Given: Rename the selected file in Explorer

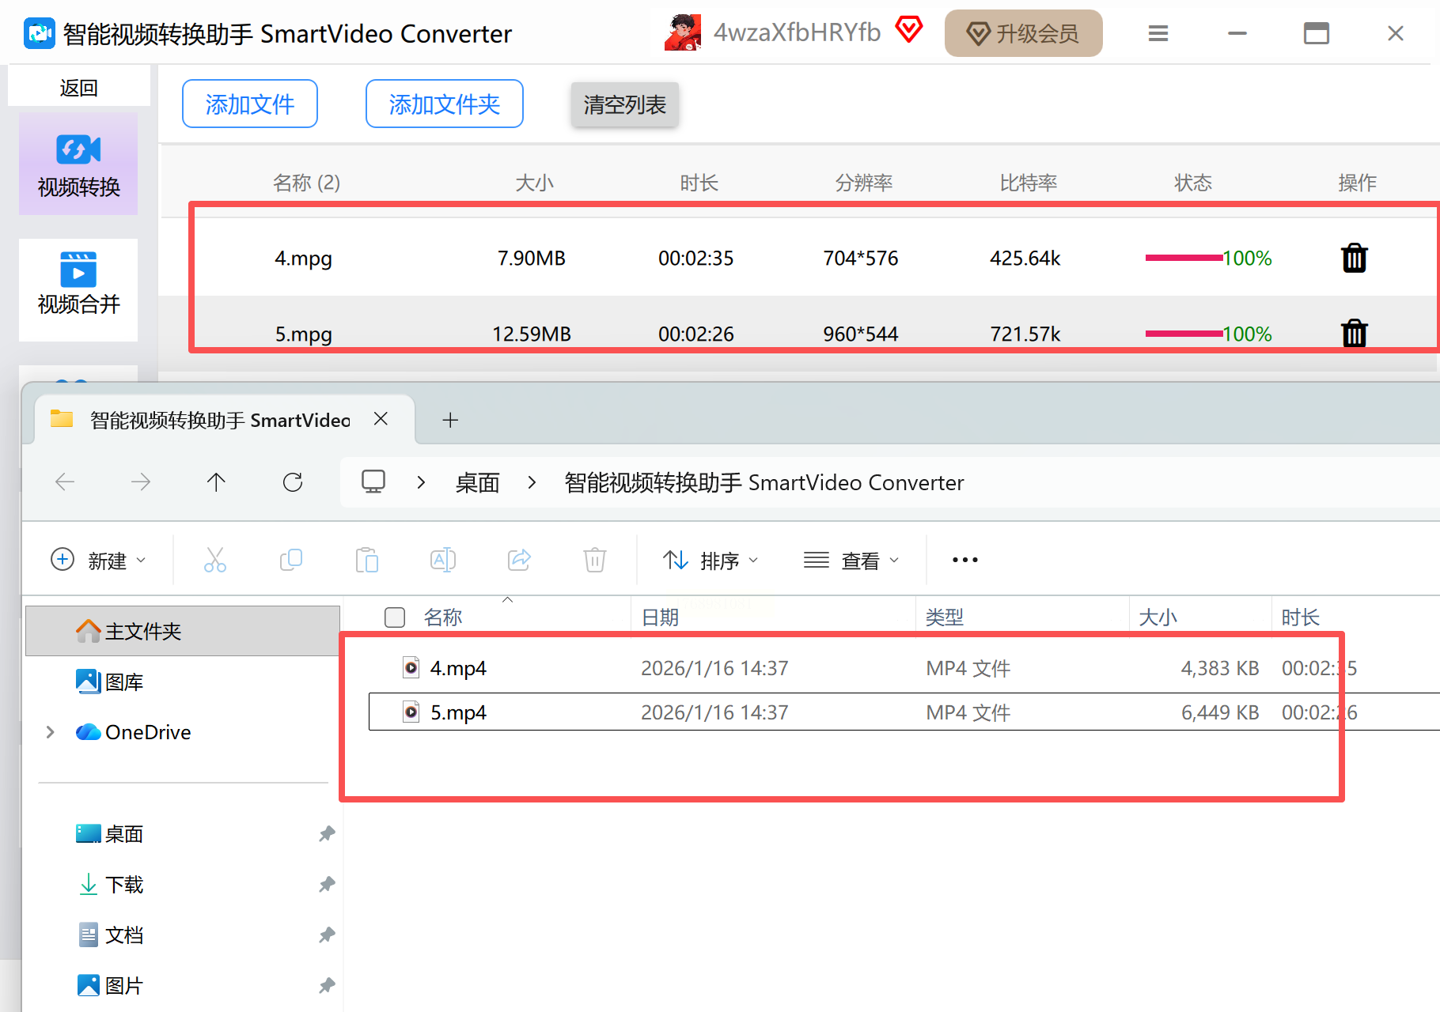Looking at the screenshot, I should tap(443, 560).
